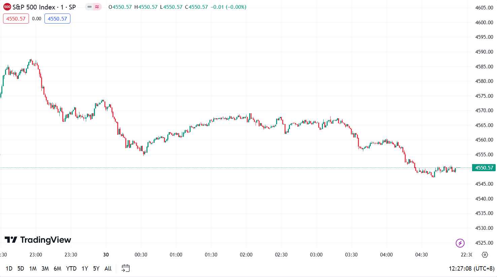Click the blue buy price 4550.57 button
The image size is (497, 277).
coord(57,19)
